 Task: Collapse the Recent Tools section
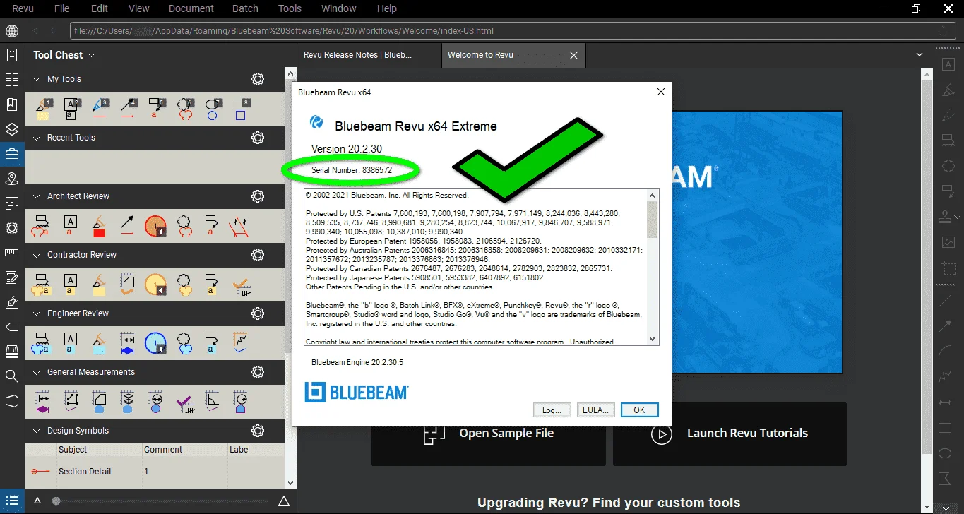[37, 138]
